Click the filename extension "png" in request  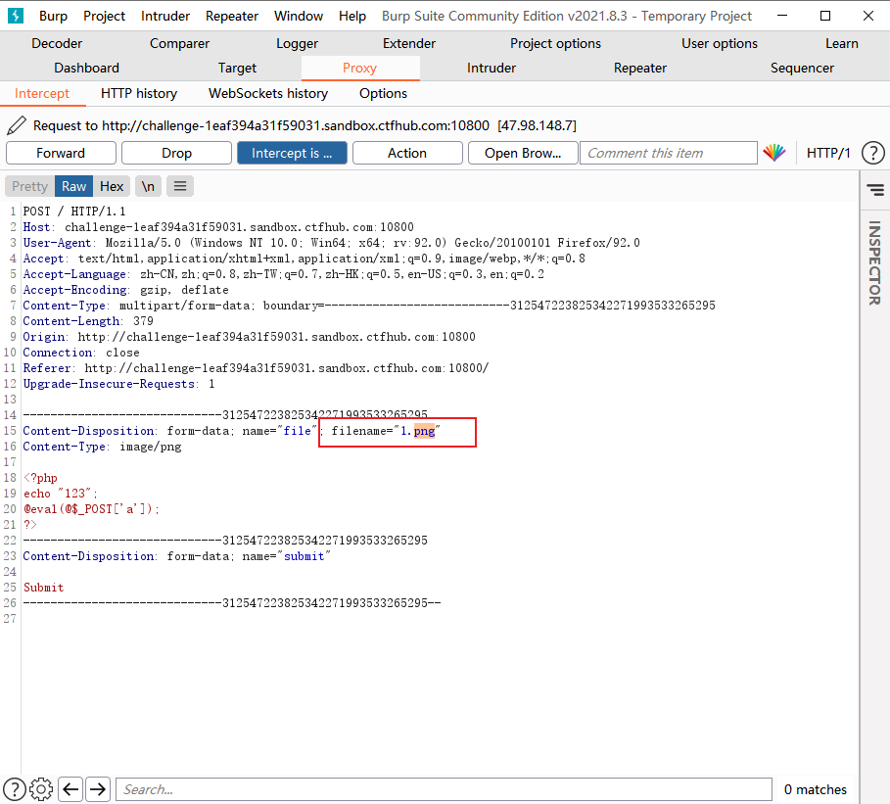point(424,430)
